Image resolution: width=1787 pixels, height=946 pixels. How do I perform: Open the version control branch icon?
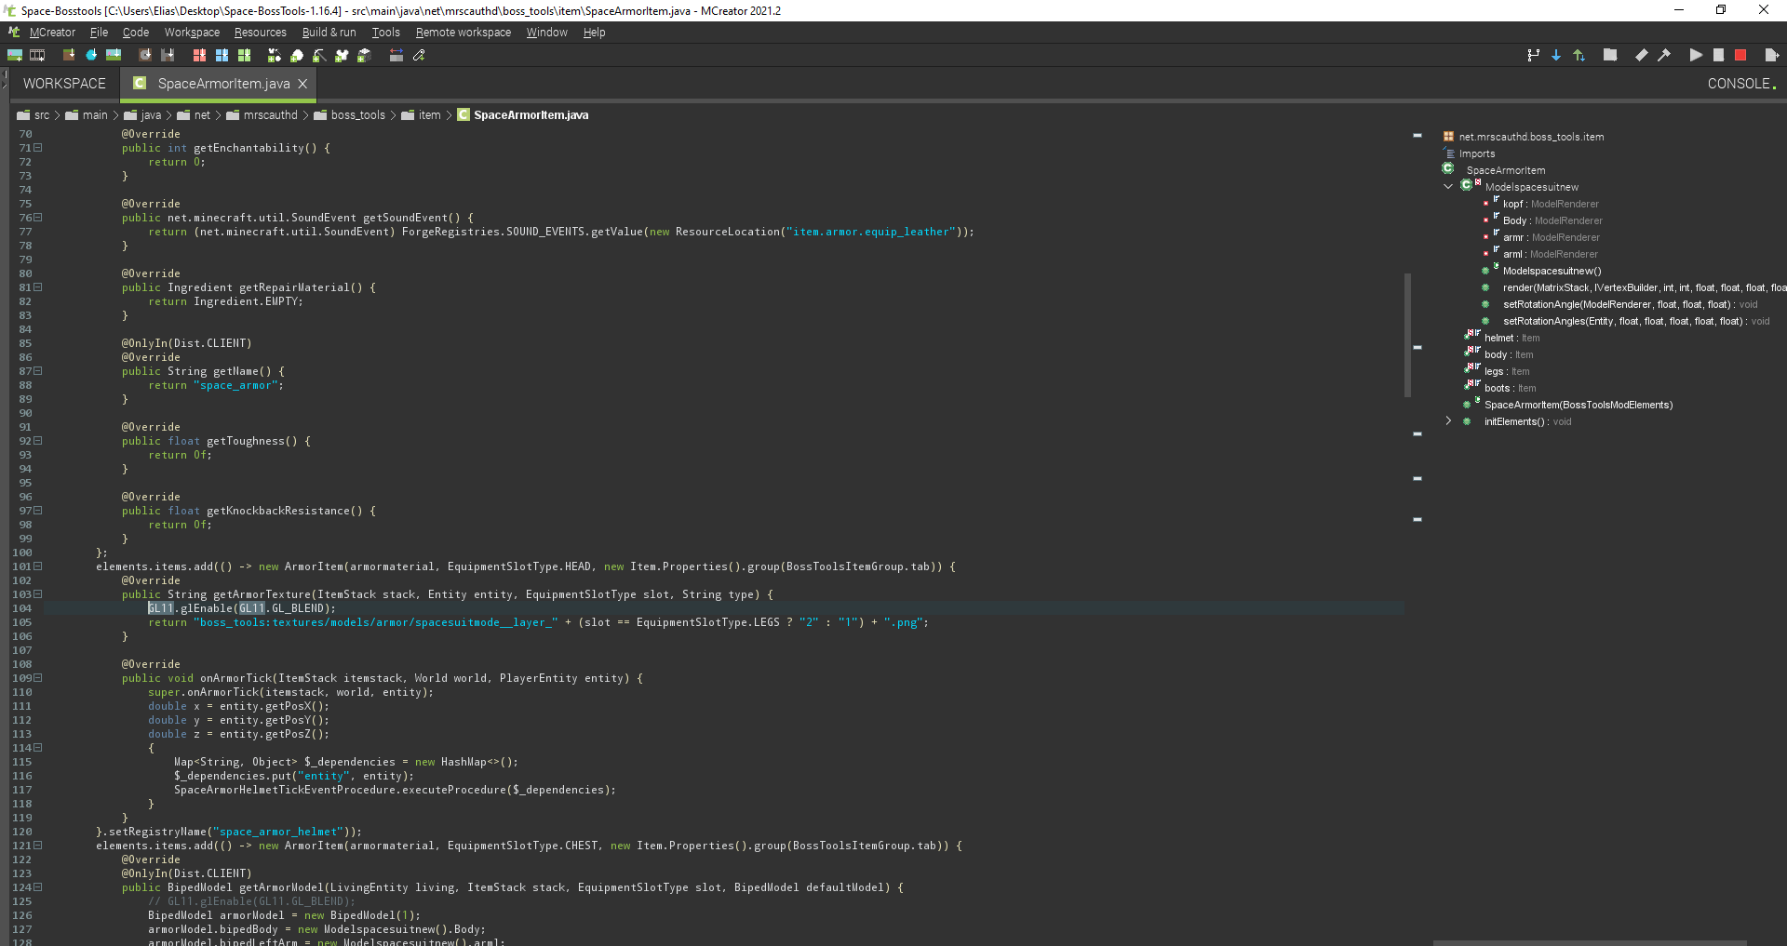click(x=1533, y=55)
